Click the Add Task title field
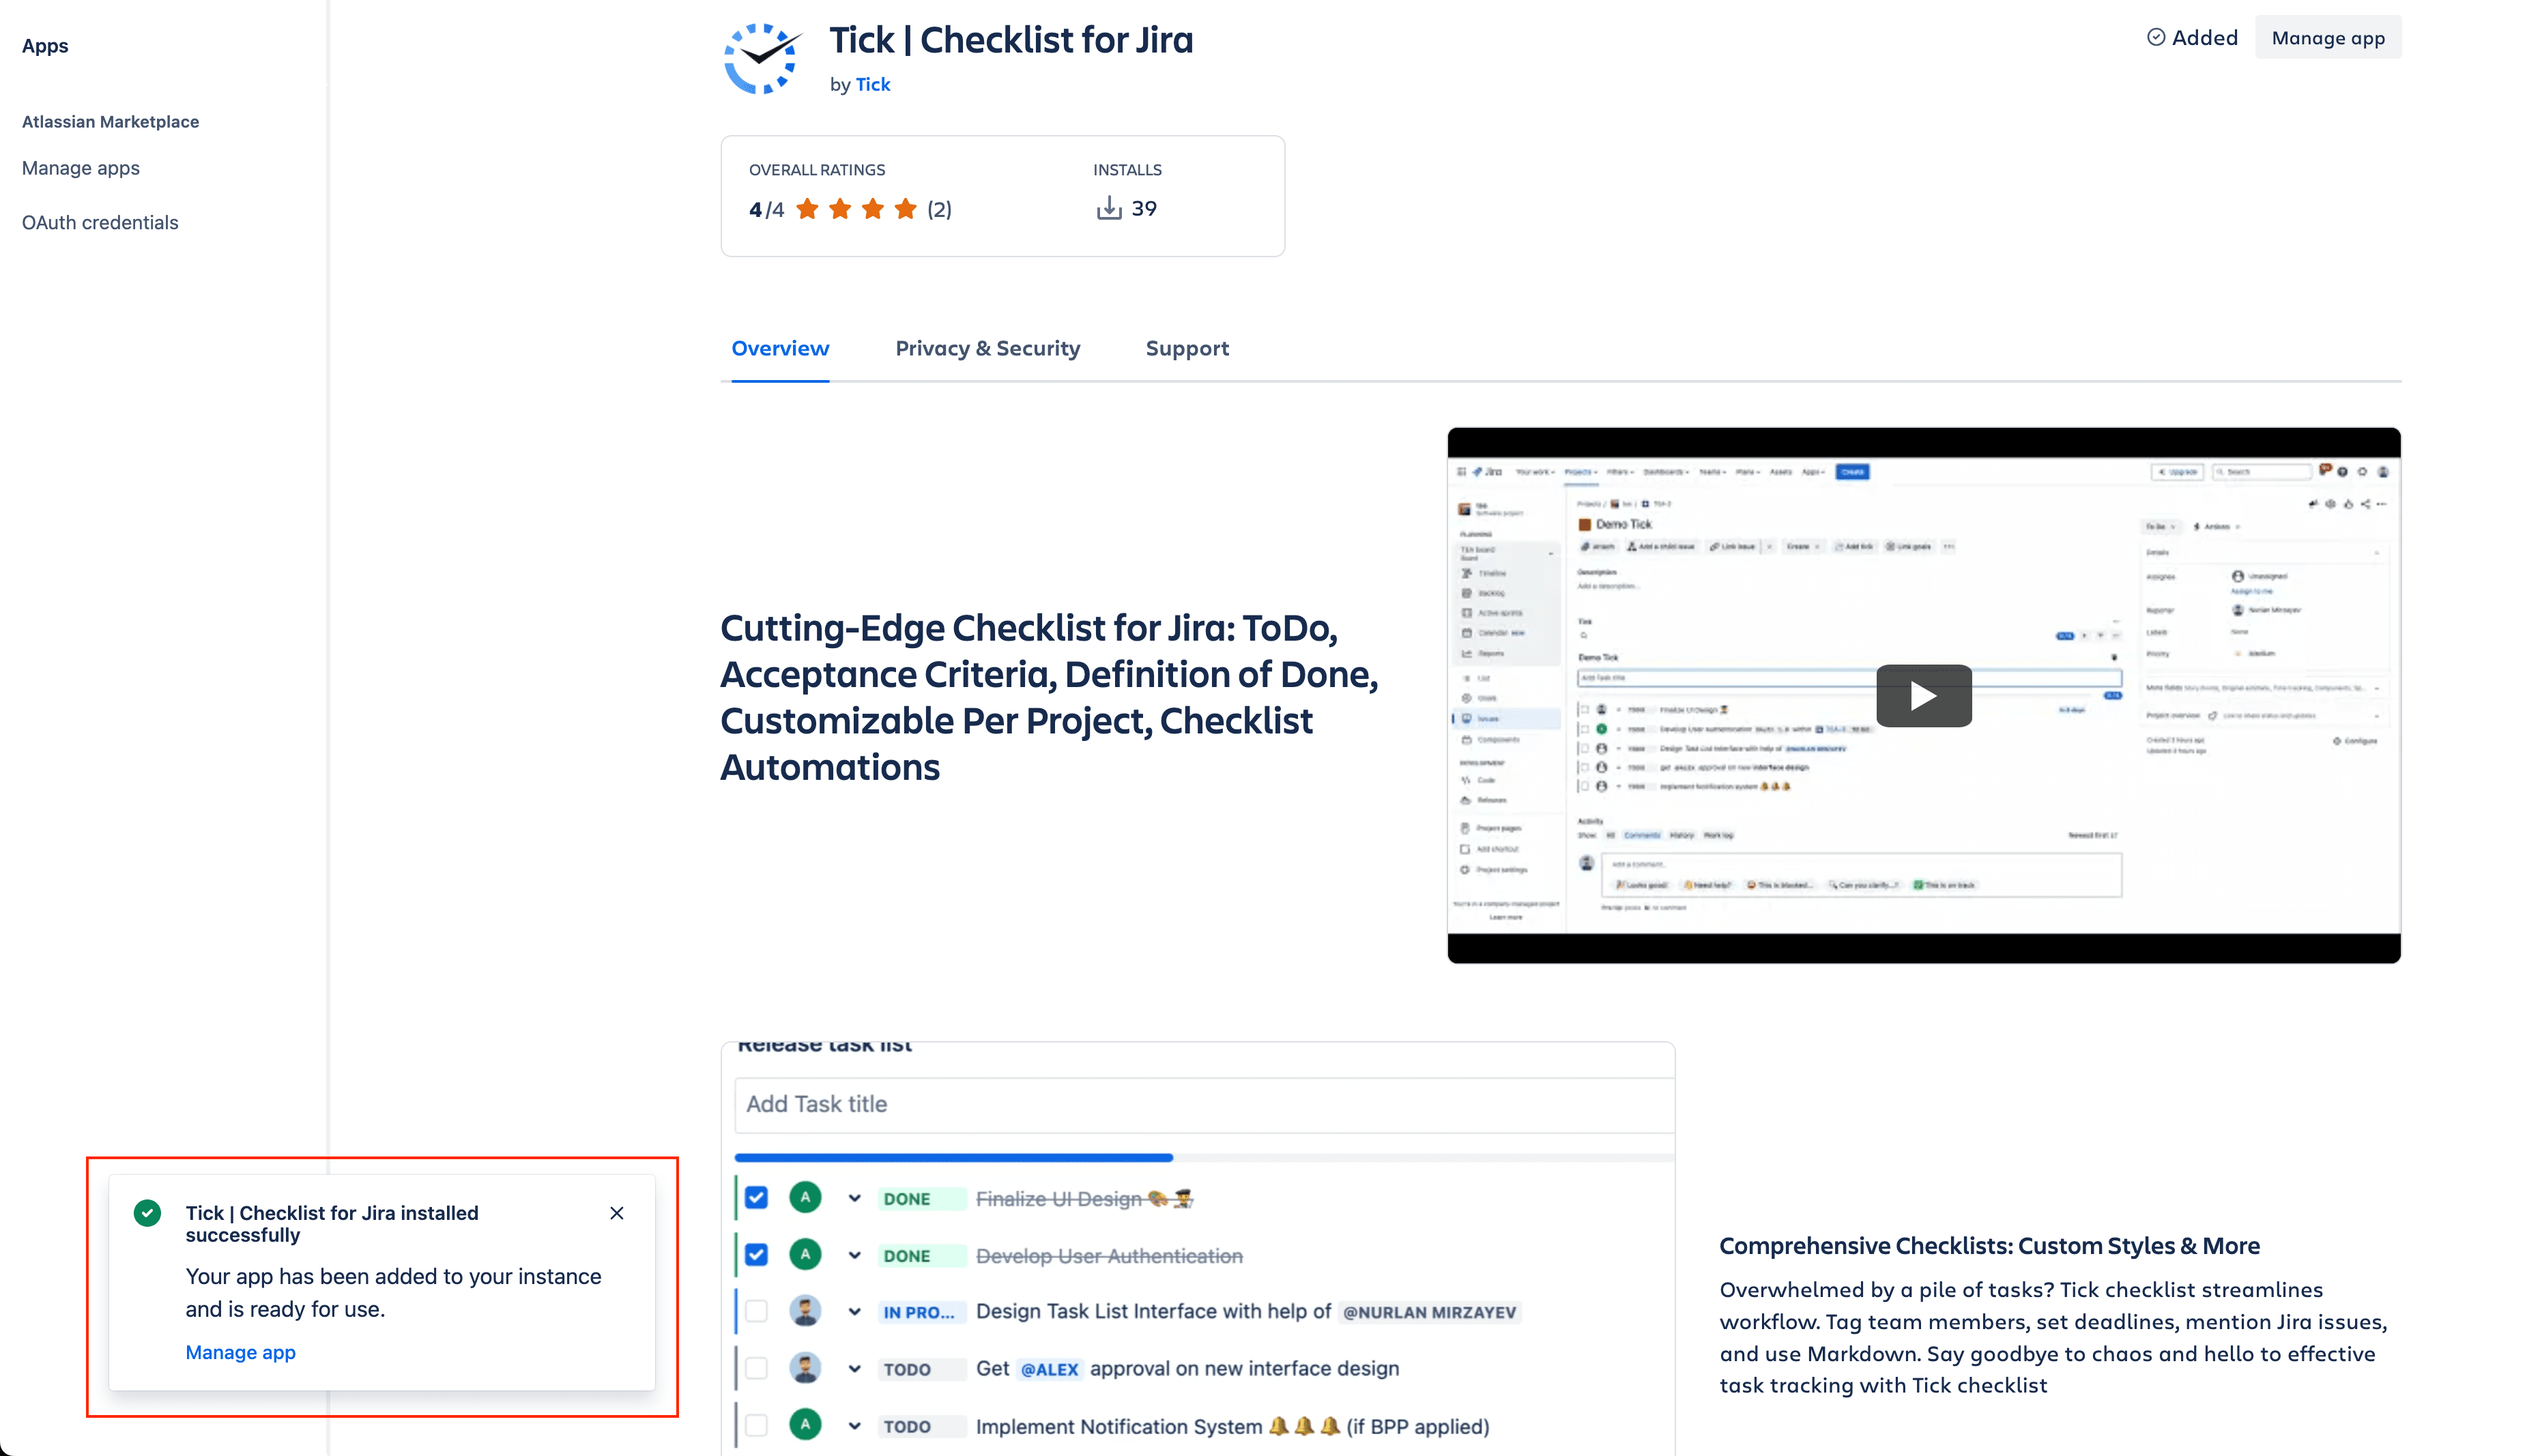Screen dimensions: 2540x1456 [1204, 1104]
